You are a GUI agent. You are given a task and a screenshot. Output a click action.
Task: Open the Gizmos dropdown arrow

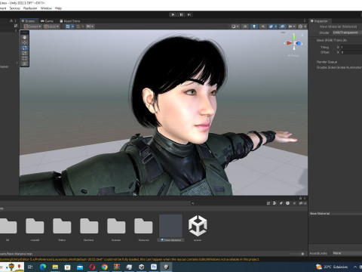(305, 26)
